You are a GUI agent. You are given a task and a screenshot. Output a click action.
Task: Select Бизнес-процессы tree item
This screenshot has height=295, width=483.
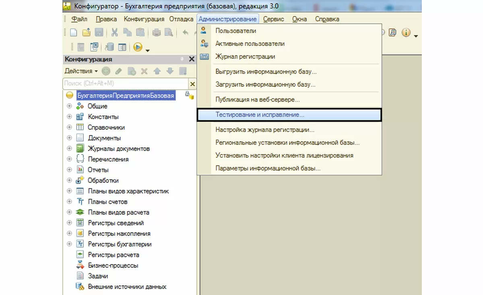tap(113, 266)
